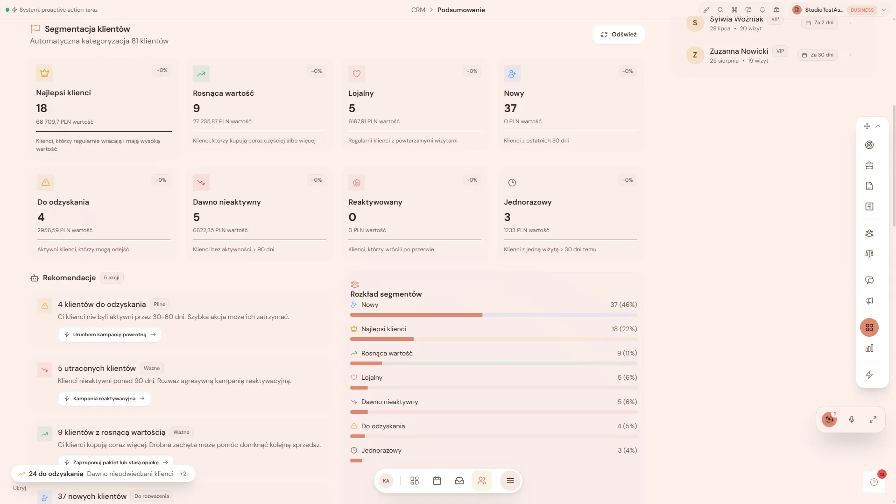Click the heart icon on Lojalny card

[357, 74]
